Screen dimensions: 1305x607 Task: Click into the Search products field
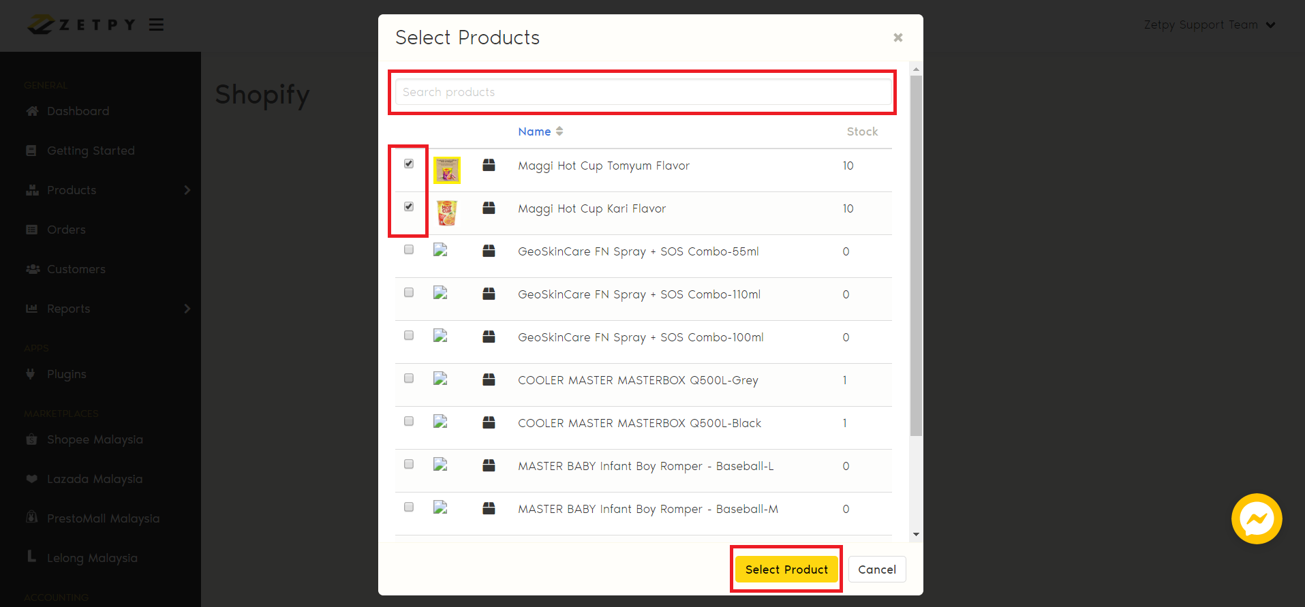coord(643,92)
